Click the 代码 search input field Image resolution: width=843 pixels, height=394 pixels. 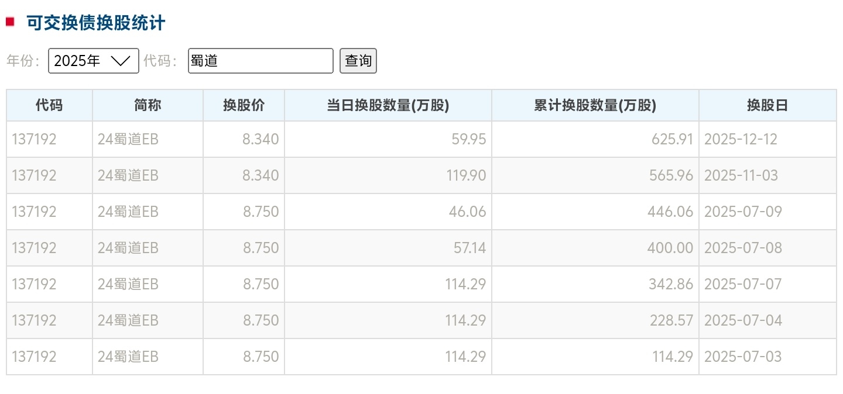coord(261,61)
